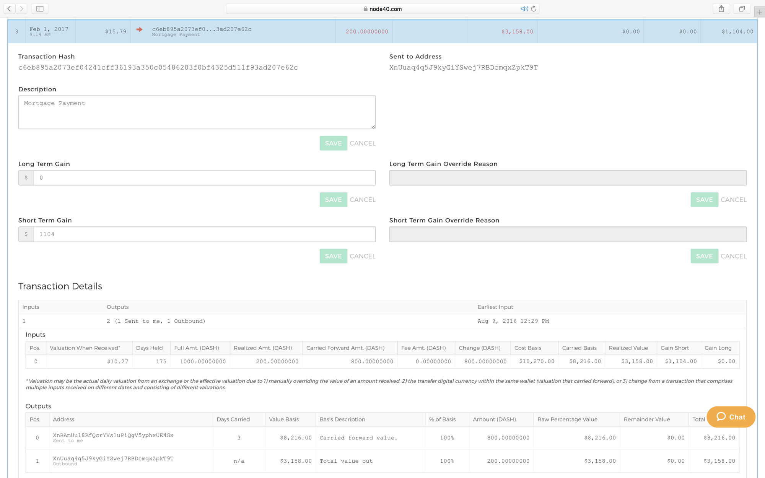Click 'Total value out' basis description
765x478 pixels.
click(x=346, y=461)
